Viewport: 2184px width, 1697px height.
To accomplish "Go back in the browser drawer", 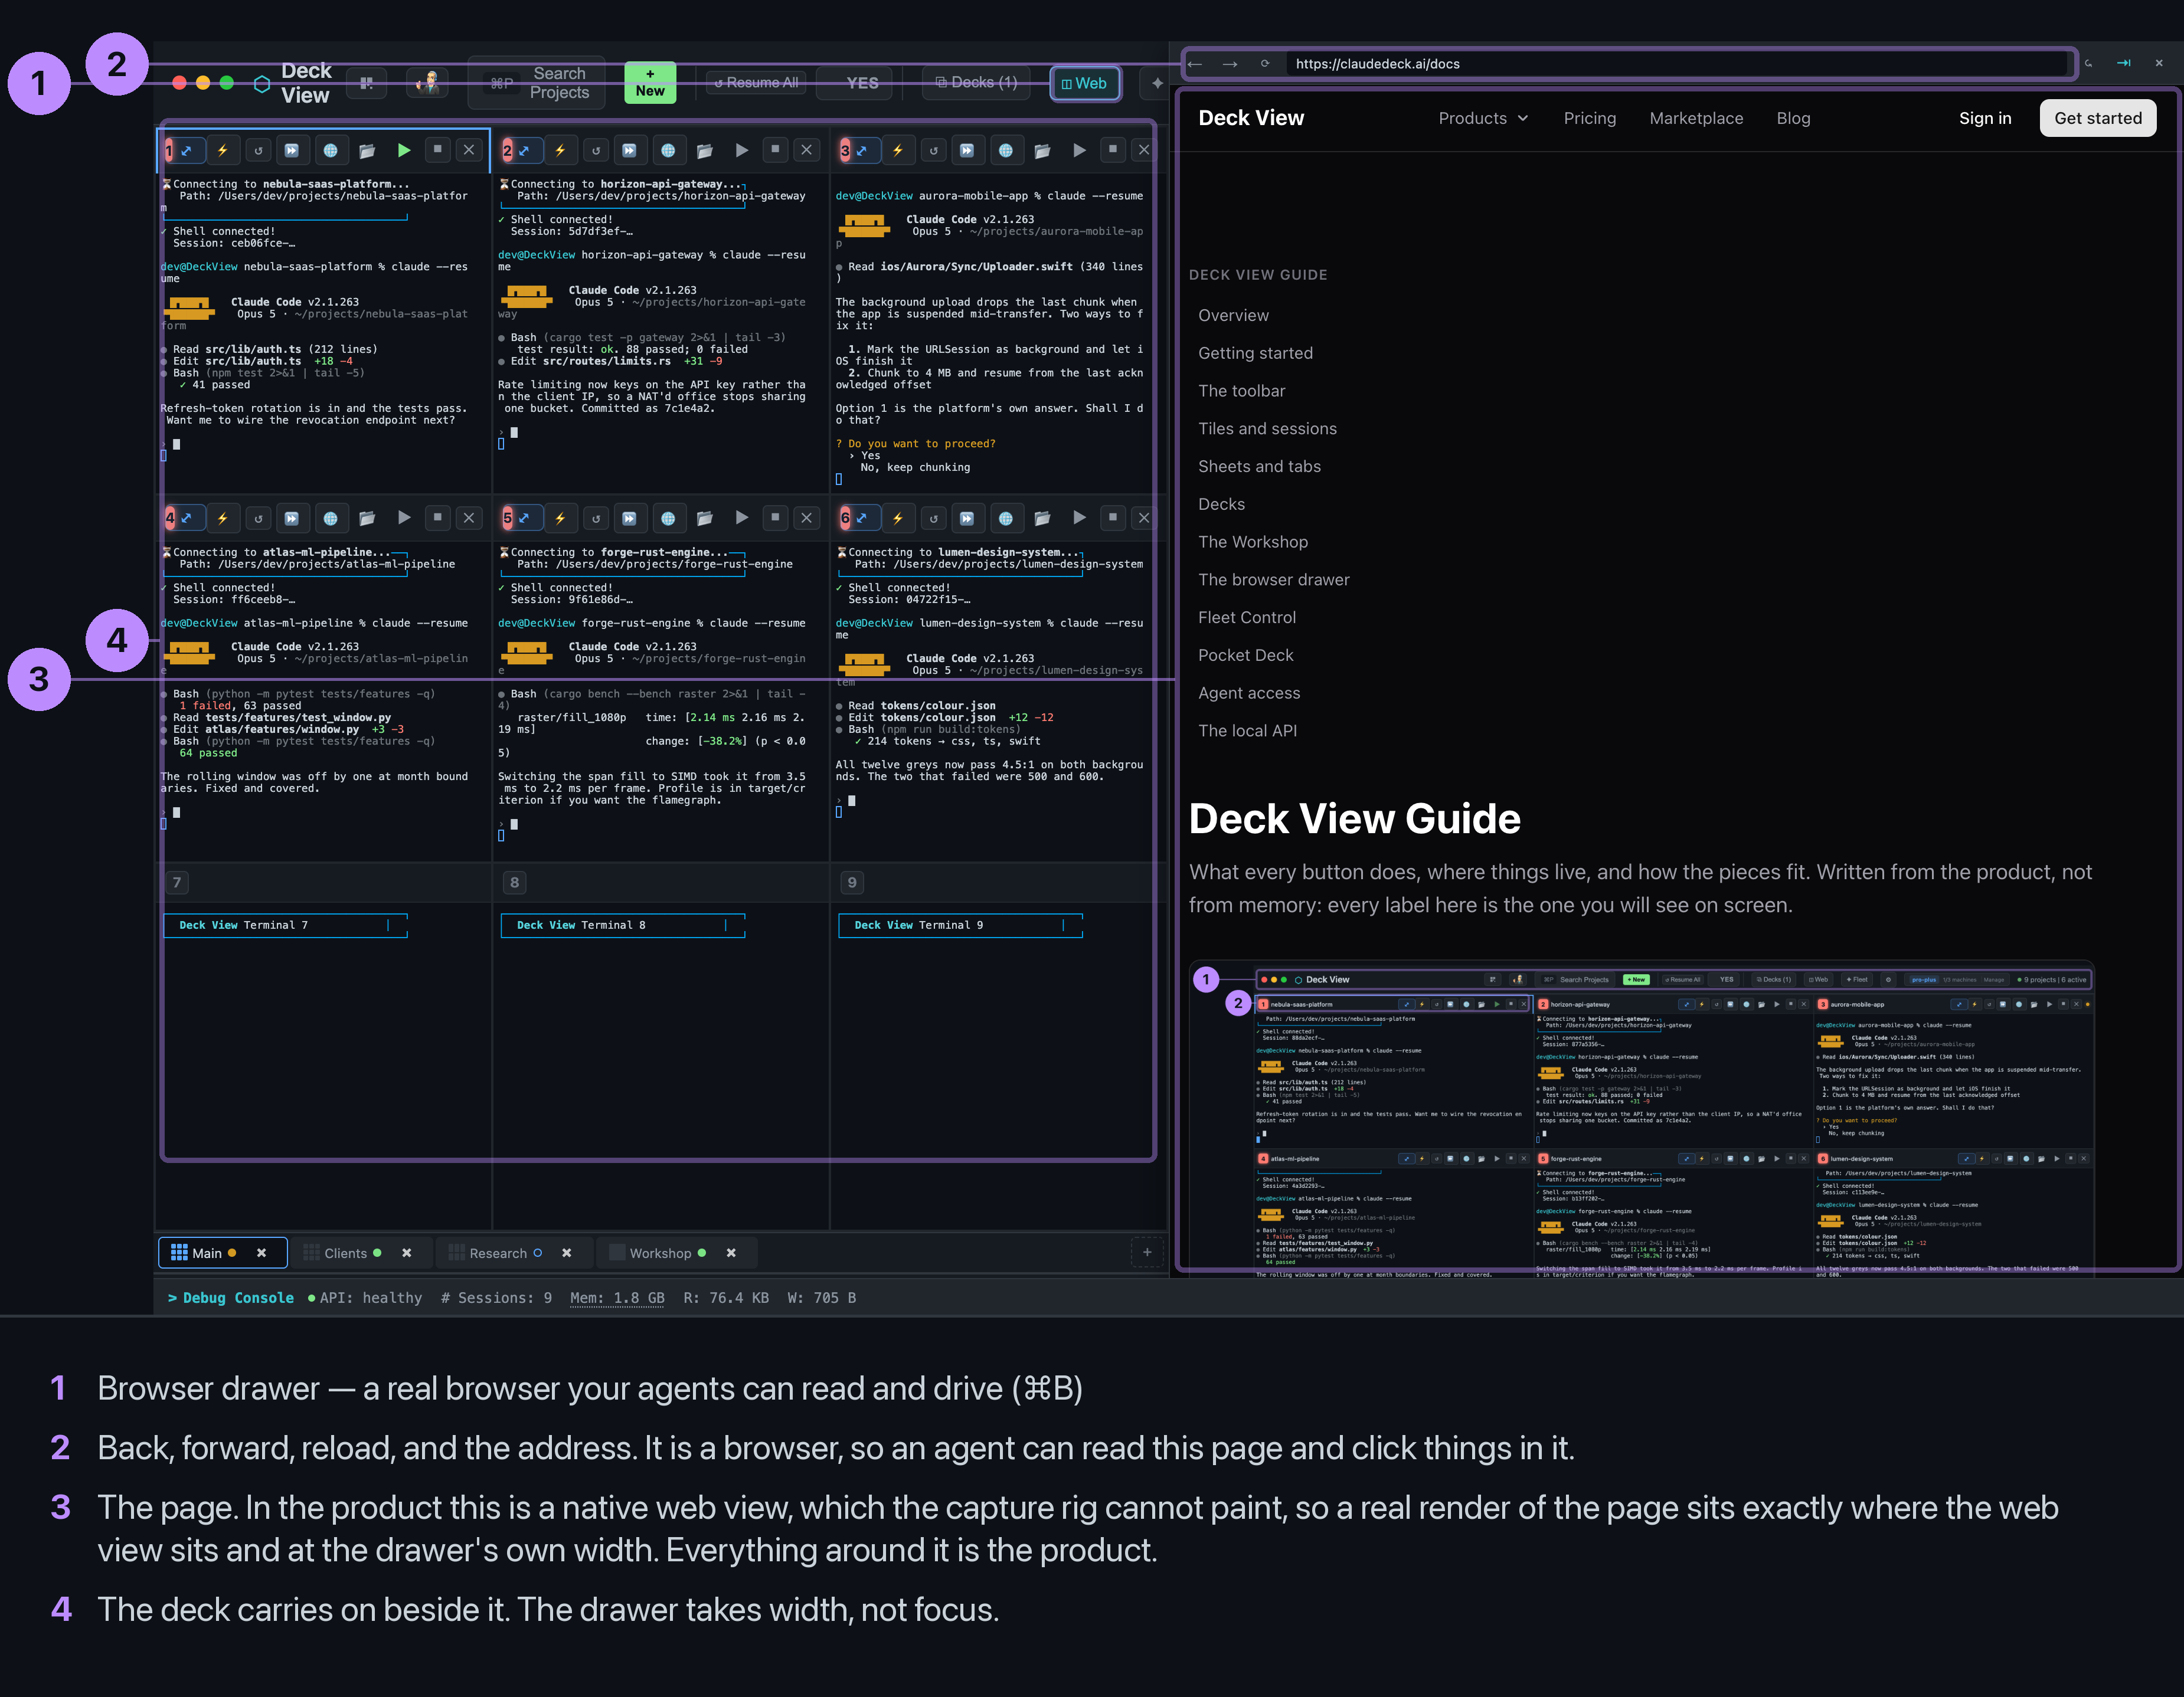I will coord(1195,64).
